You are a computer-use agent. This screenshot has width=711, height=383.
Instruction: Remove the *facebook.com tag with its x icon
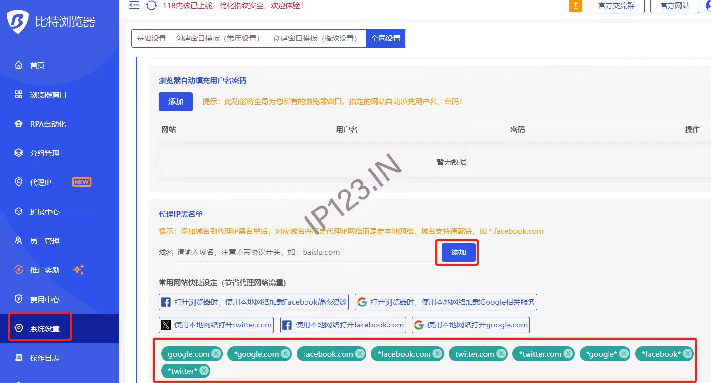click(437, 354)
